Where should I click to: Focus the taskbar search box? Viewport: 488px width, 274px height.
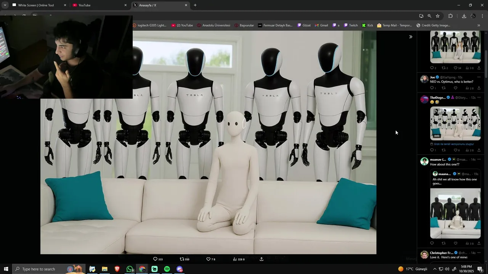49,269
